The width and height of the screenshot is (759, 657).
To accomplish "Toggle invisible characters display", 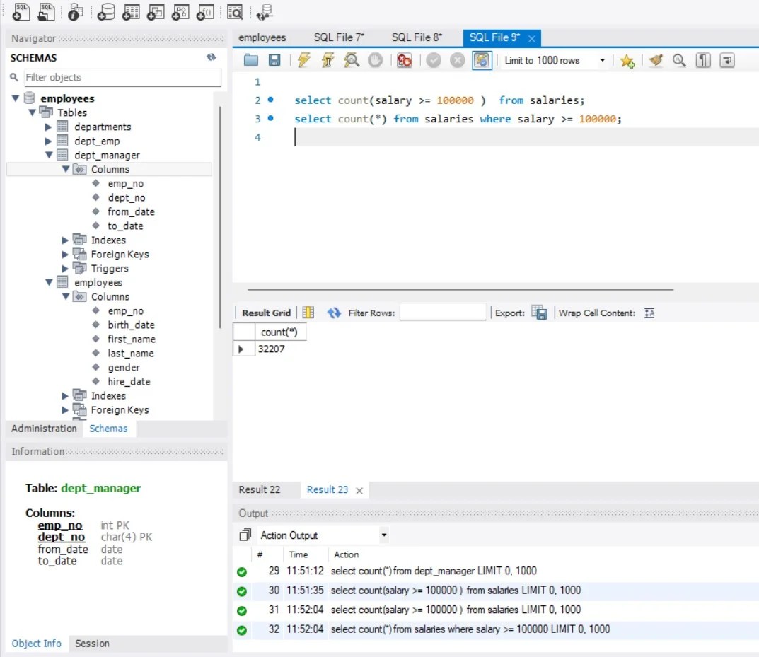I will [x=702, y=60].
